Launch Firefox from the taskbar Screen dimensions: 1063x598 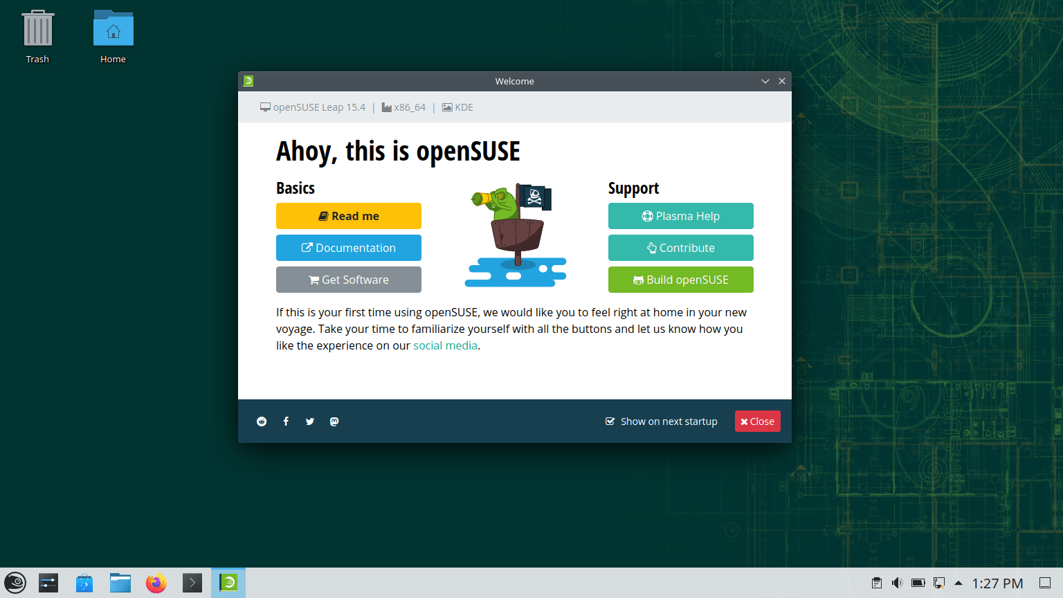[x=156, y=583]
